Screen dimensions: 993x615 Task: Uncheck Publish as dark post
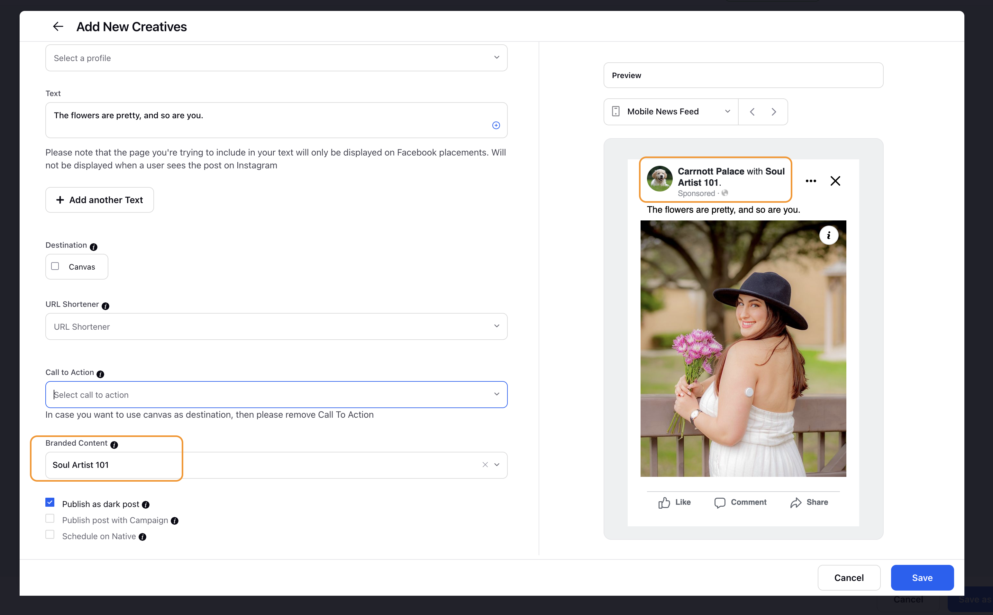tap(50, 502)
